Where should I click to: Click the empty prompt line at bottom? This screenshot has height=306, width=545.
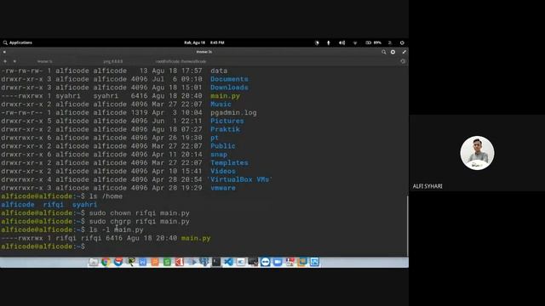[204, 246]
